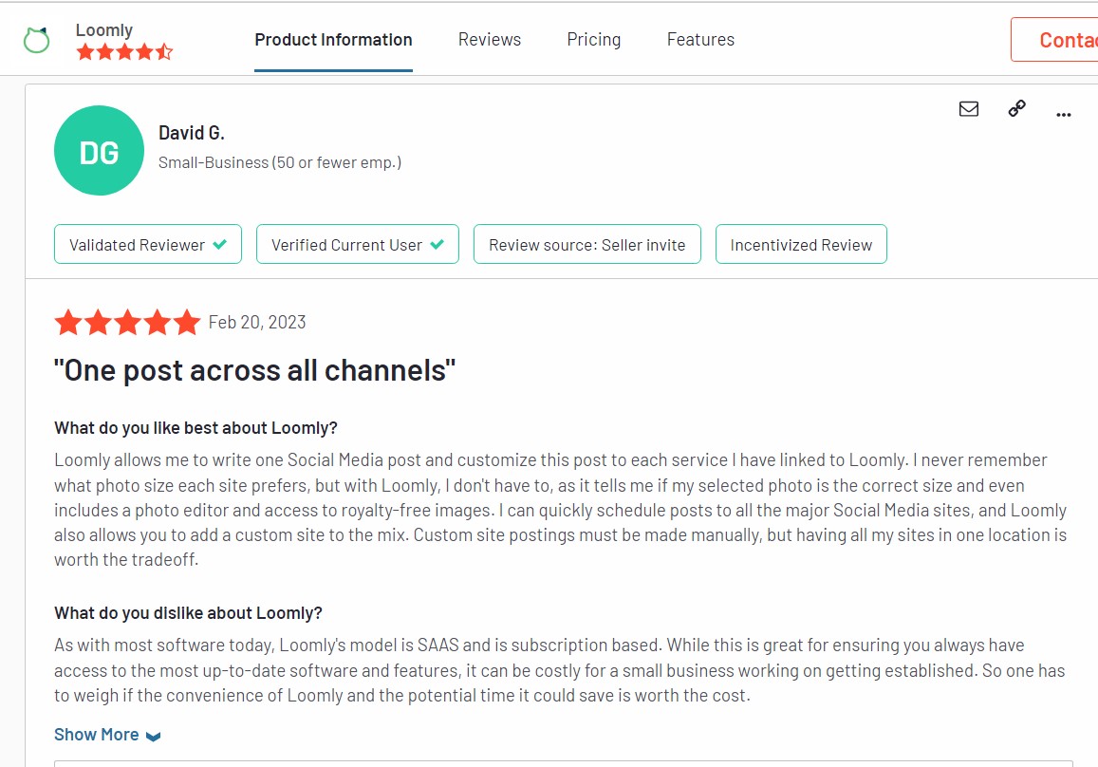The height and width of the screenshot is (767, 1098).
Task: Click Small-Business (50 or fewer emp.) text
Action: point(280,162)
